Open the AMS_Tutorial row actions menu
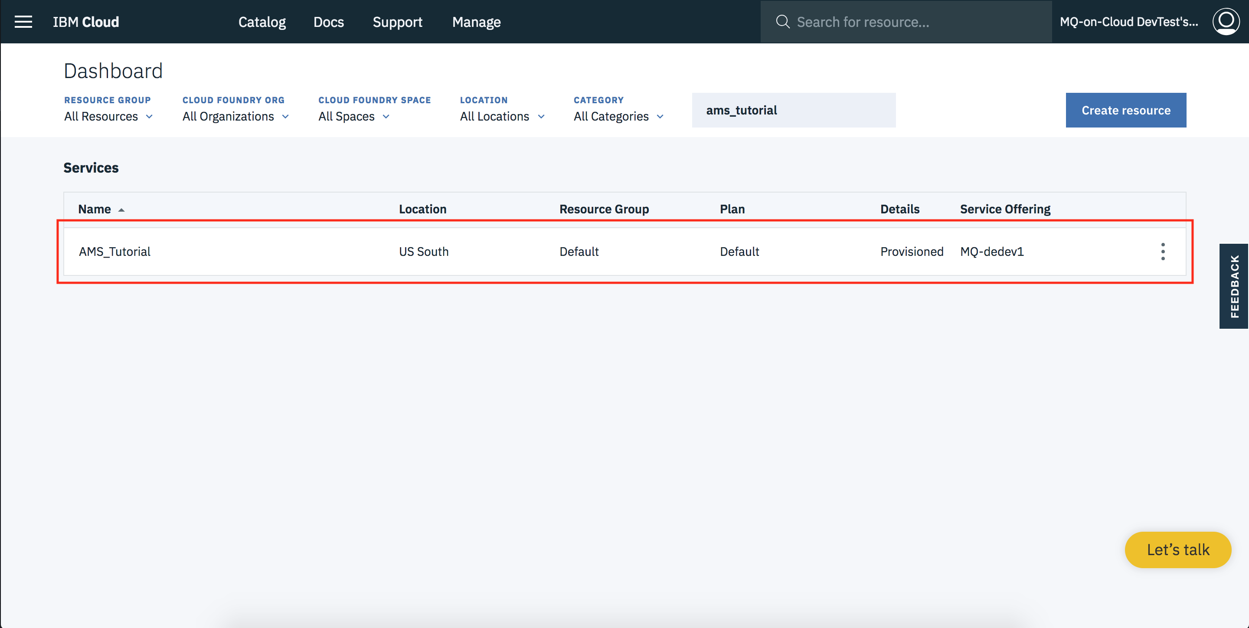Viewport: 1249px width, 628px height. click(1163, 252)
